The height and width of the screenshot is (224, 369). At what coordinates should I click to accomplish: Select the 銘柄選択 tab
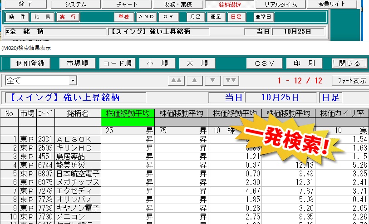click(x=230, y=4)
